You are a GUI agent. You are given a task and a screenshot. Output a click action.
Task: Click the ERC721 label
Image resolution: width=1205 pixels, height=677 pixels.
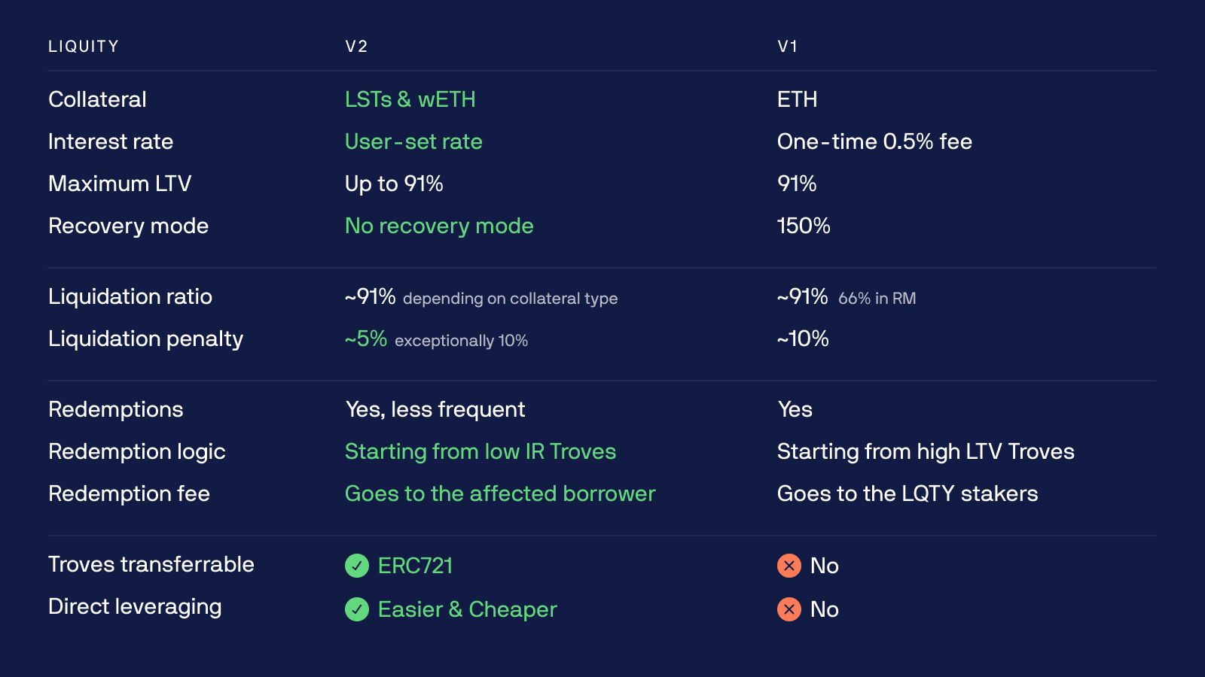tap(416, 566)
